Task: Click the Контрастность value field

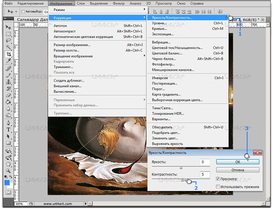Action: coord(205,174)
